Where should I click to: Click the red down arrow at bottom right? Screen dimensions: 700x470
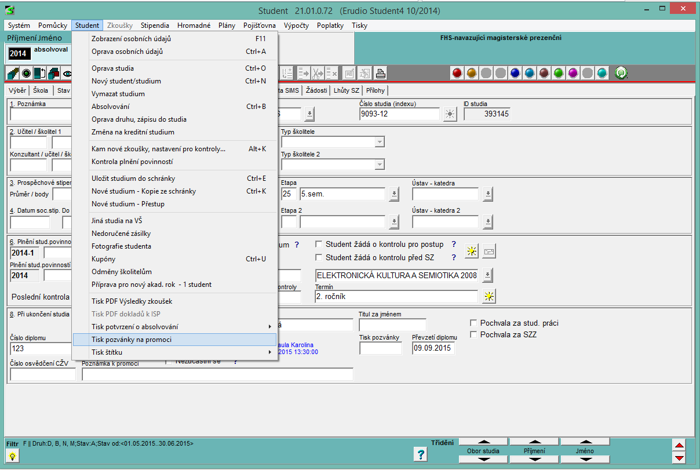pyautogui.click(x=679, y=458)
